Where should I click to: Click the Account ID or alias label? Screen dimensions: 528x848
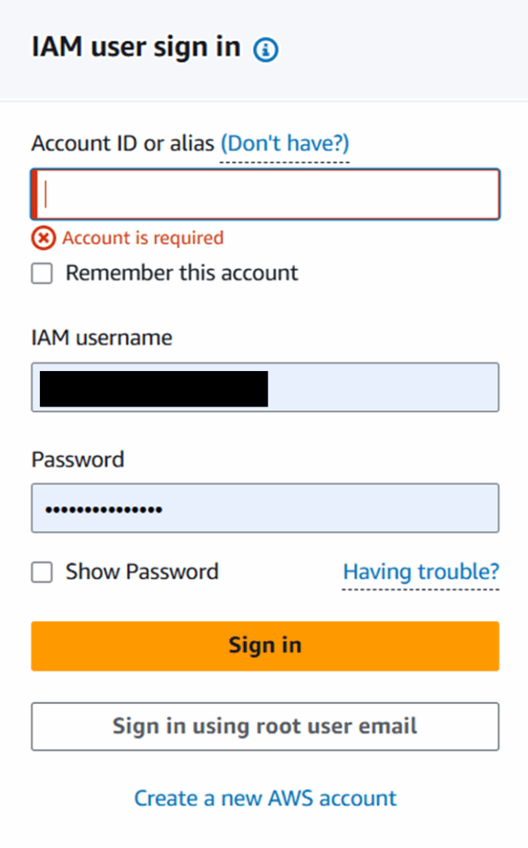point(123,143)
